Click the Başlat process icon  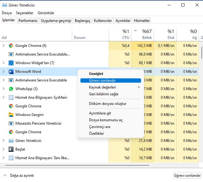[11, 149]
